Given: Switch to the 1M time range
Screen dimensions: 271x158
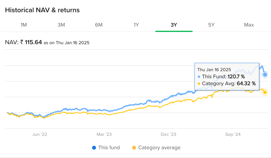Looking at the screenshot, I should (24, 25).
